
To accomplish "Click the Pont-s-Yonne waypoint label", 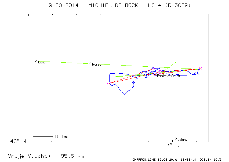I will pos(168,75).
